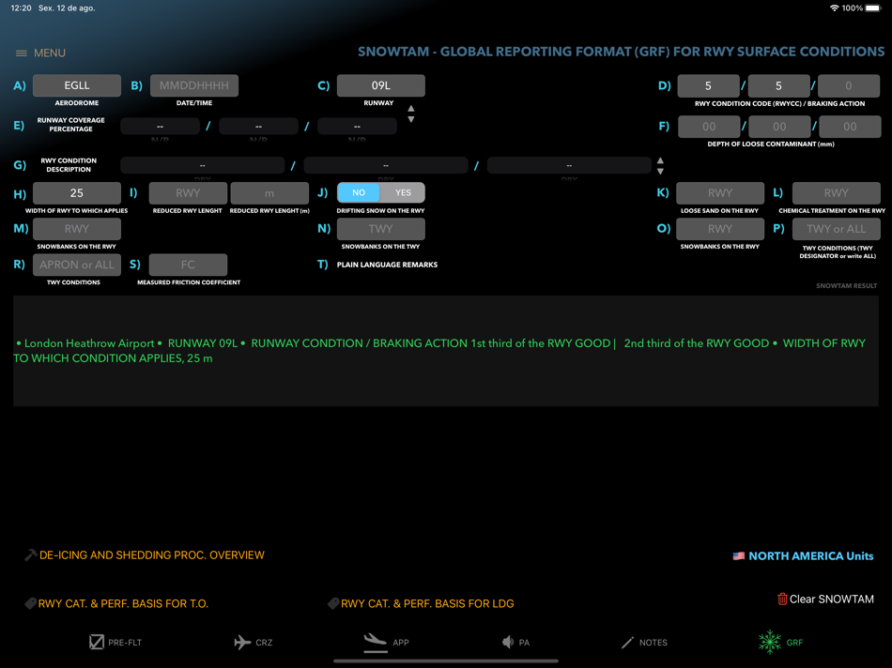Tap the Clear SNOWTAM trash icon
This screenshot has height=668, width=892.
click(782, 599)
